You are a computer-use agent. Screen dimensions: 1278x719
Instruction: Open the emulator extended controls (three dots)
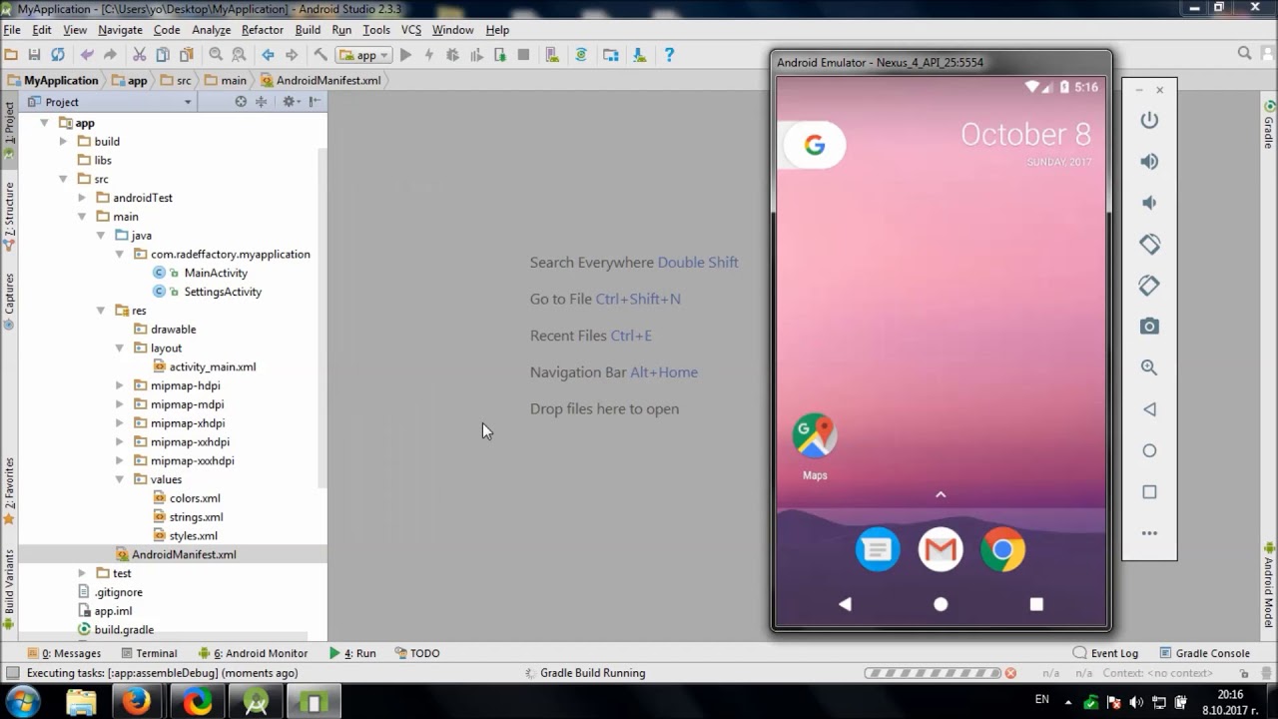[x=1149, y=533]
